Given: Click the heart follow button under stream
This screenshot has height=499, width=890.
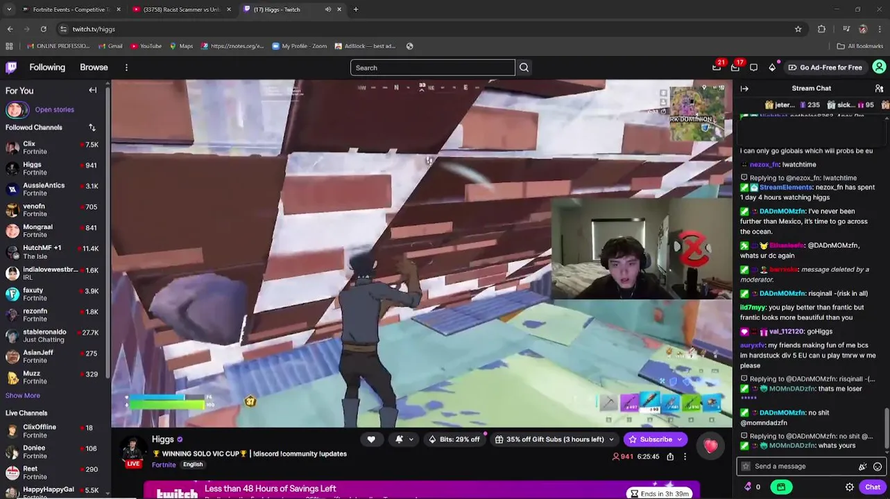Looking at the screenshot, I should [371, 439].
